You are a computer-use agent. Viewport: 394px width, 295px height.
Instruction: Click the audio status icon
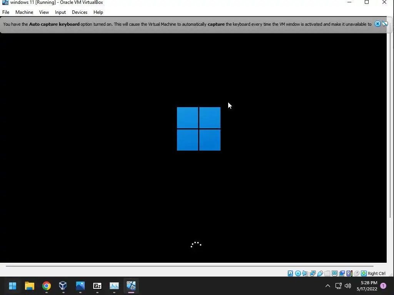(x=305, y=273)
